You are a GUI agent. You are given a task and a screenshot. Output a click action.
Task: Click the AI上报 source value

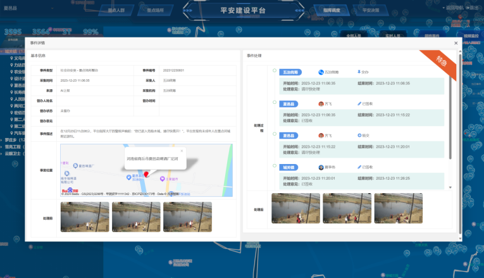(65, 91)
